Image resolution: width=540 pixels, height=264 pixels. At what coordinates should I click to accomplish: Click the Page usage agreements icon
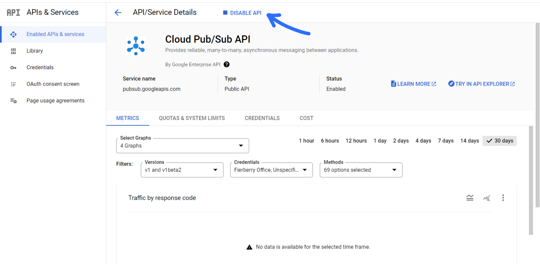tap(14, 101)
